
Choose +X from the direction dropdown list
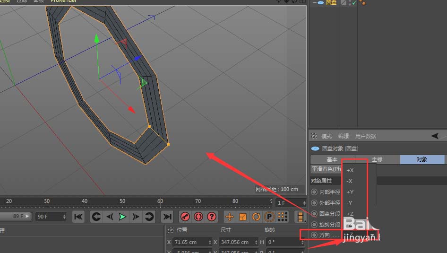coord(351,170)
